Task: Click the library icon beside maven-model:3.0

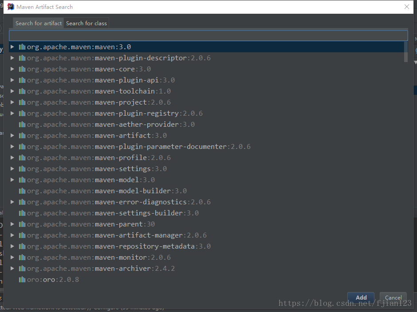Action: pos(22,180)
